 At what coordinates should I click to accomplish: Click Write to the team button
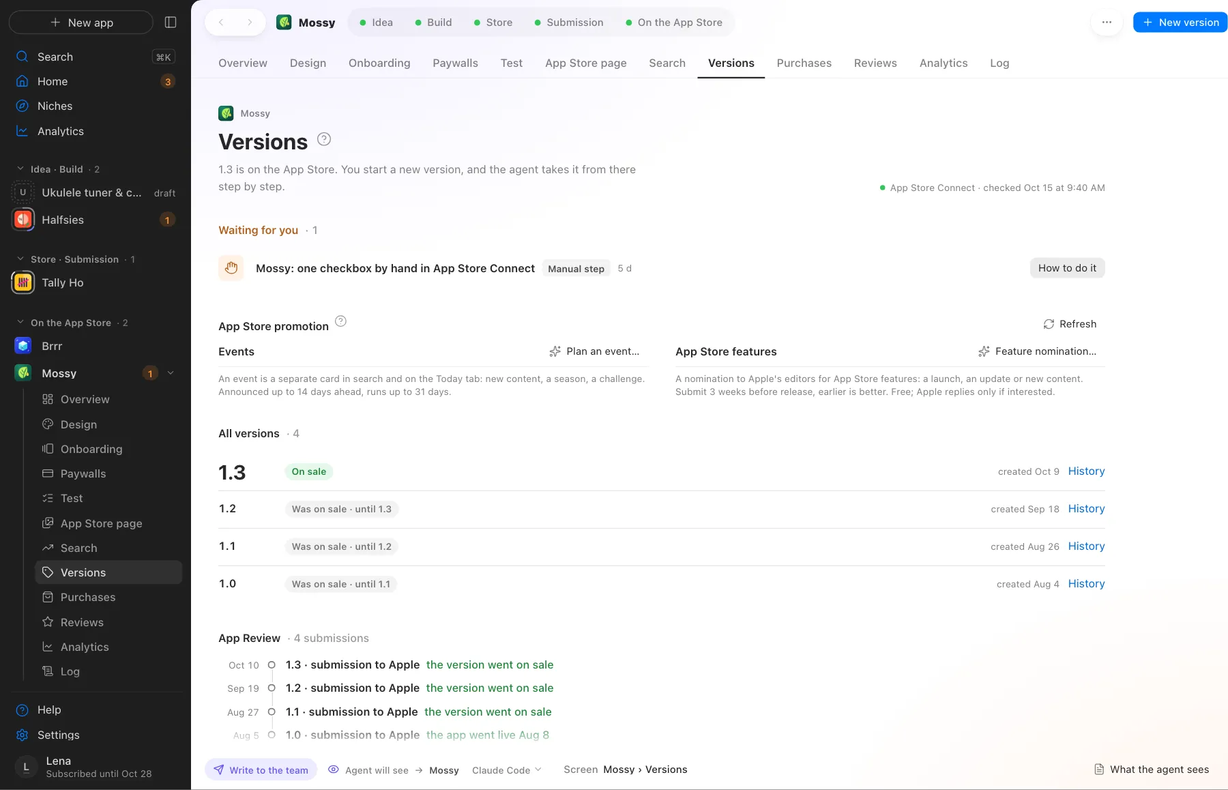[x=261, y=770]
